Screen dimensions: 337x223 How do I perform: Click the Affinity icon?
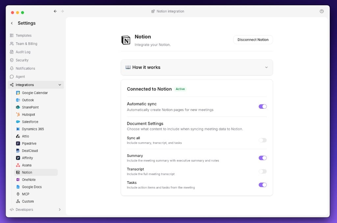pos(18,158)
